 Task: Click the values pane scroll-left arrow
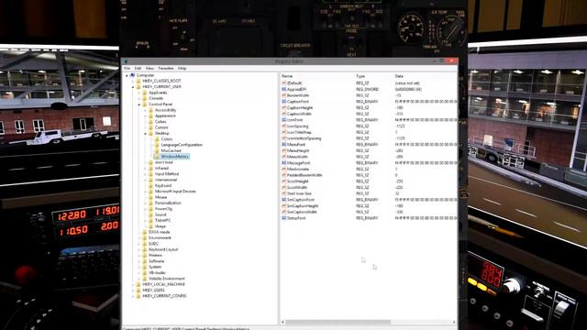coord(283,322)
